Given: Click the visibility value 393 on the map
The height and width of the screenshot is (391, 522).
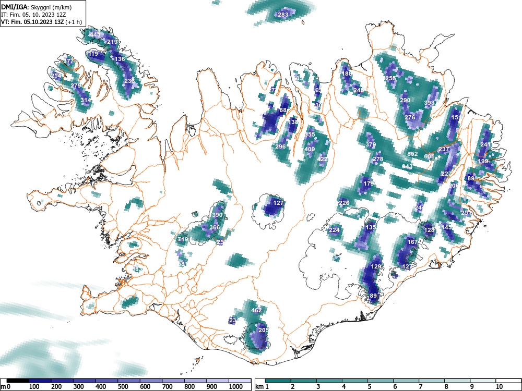Looking at the screenshot, I should (429, 103).
